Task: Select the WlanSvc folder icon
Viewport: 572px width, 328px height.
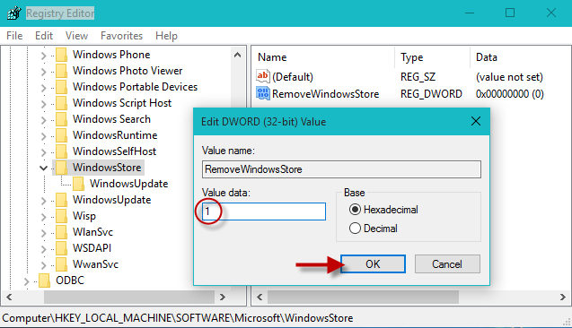Action: click(61, 232)
